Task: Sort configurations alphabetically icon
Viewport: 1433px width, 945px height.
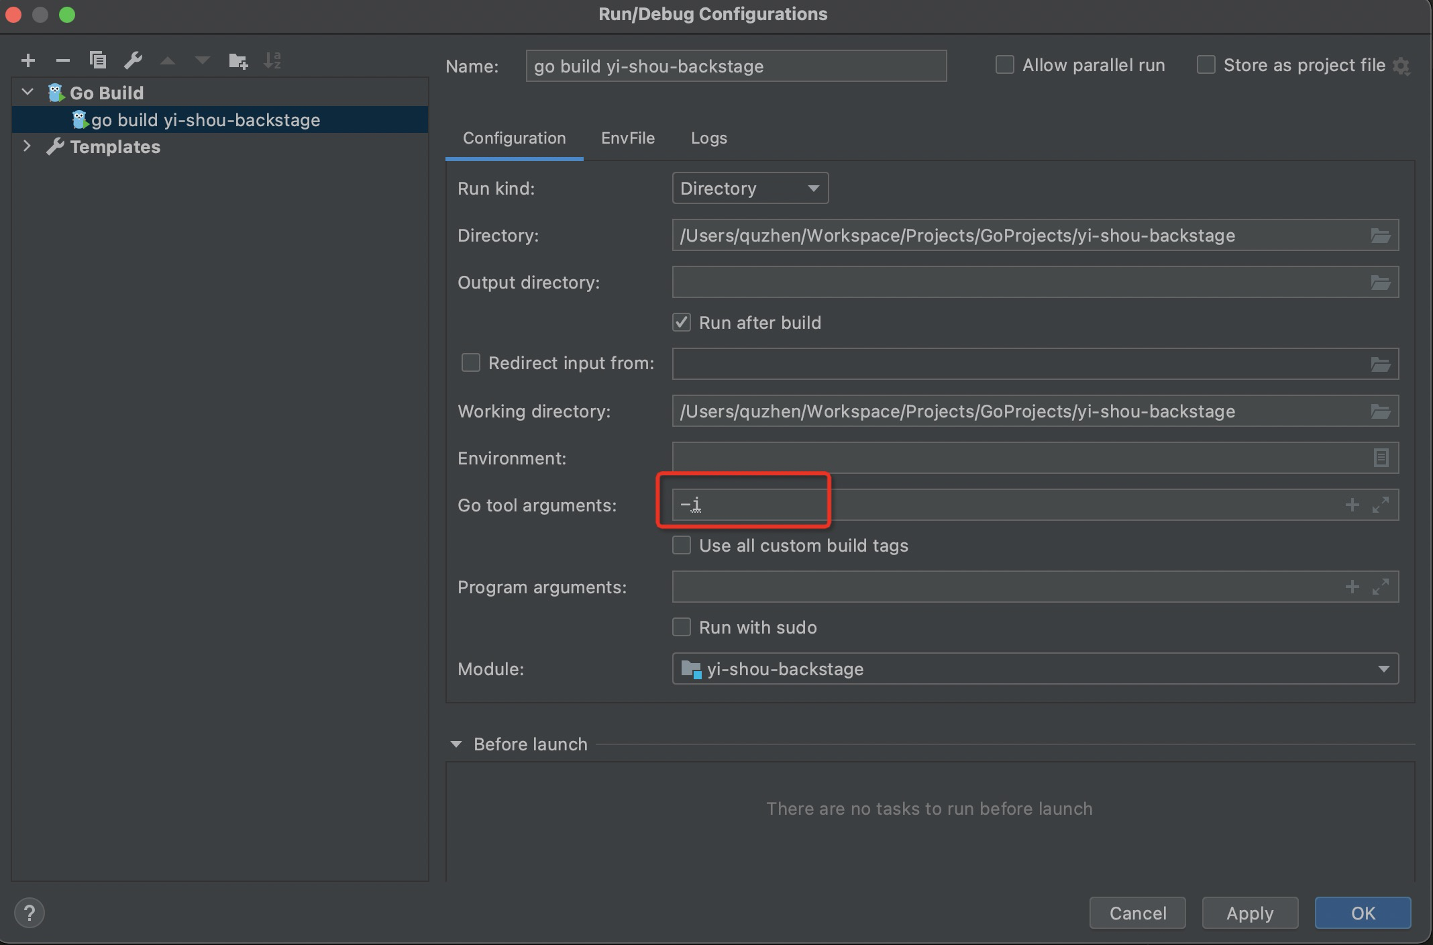Action: (272, 60)
